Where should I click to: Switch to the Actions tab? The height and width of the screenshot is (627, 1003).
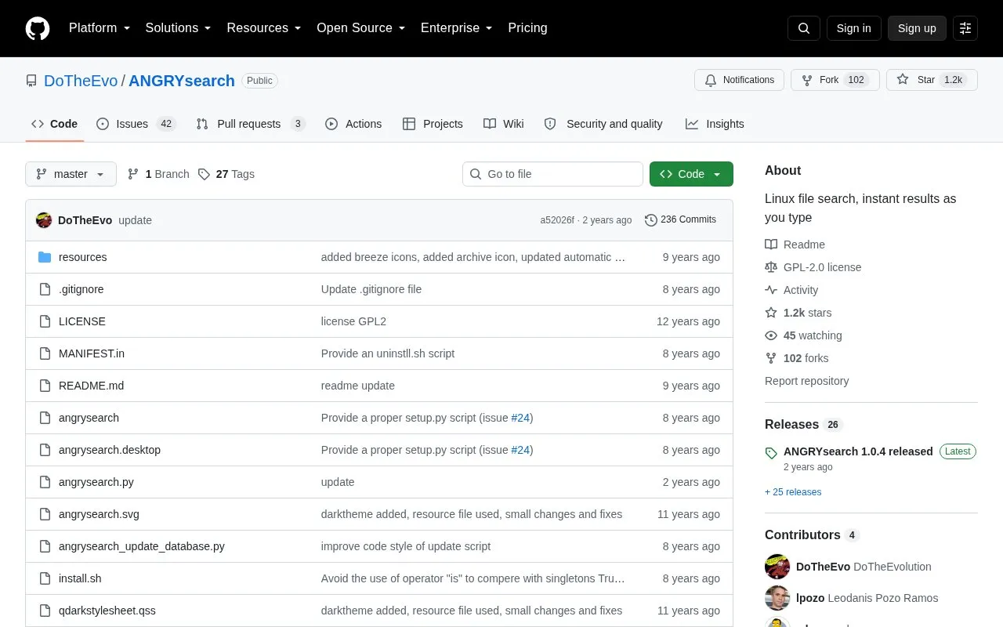[x=353, y=124]
